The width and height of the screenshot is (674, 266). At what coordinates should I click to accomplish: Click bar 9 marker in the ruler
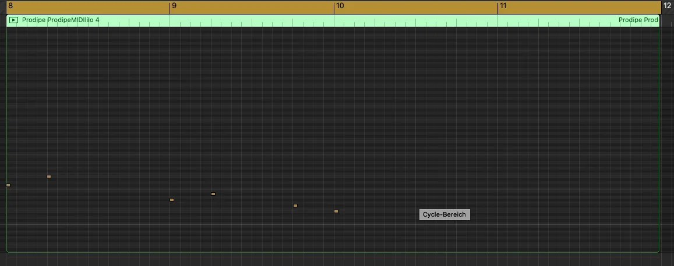click(174, 6)
